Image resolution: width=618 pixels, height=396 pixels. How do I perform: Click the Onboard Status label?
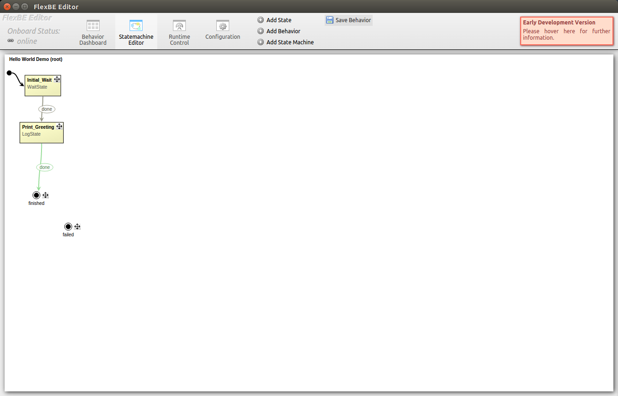pos(34,31)
